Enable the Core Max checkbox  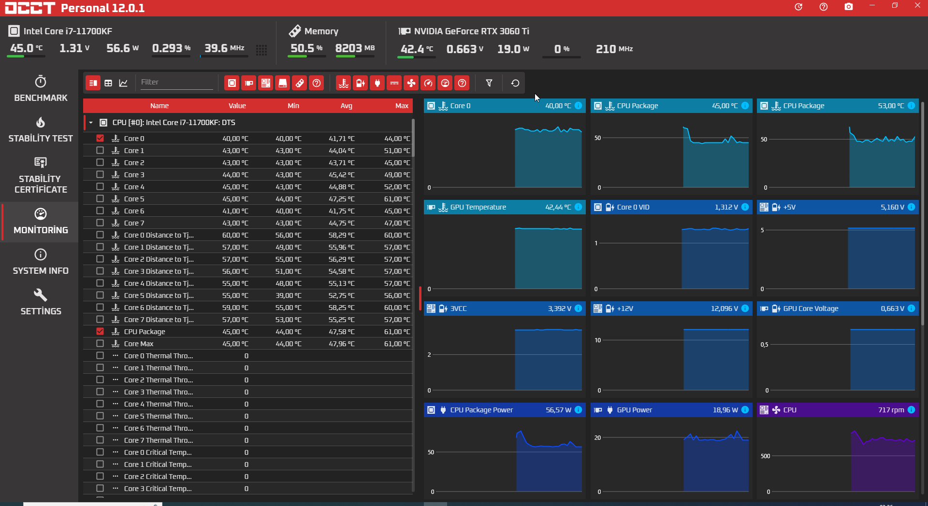pyautogui.click(x=100, y=344)
